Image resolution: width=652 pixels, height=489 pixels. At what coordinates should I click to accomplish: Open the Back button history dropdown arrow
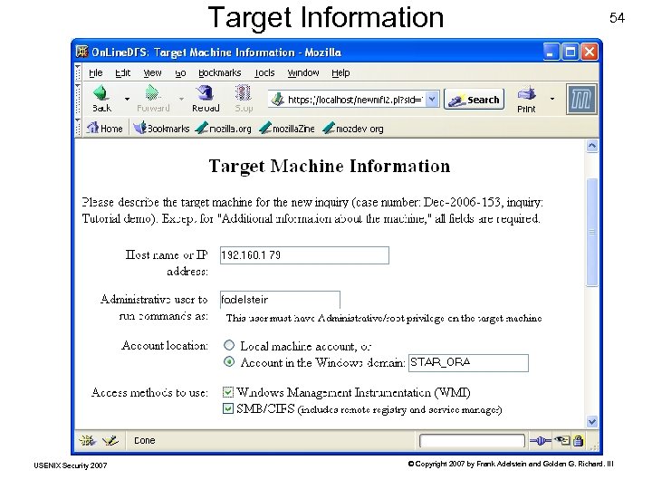(x=127, y=99)
